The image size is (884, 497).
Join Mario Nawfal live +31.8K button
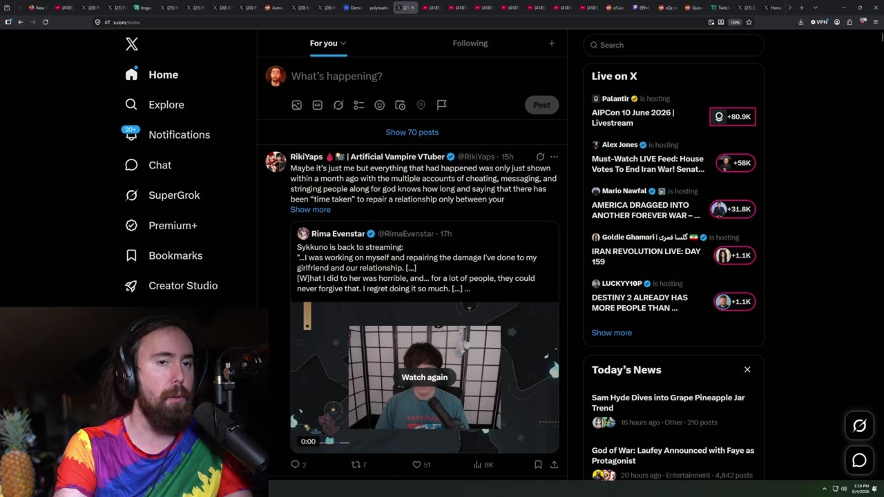pyautogui.click(x=733, y=209)
